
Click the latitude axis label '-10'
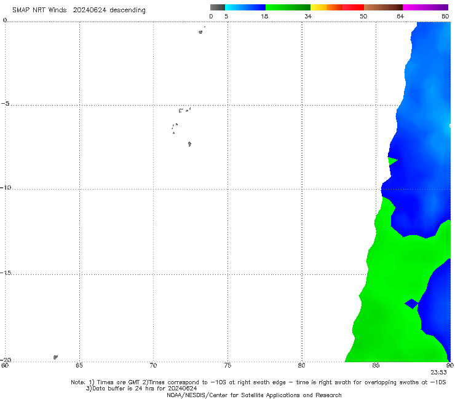pyautogui.click(x=6, y=187)
